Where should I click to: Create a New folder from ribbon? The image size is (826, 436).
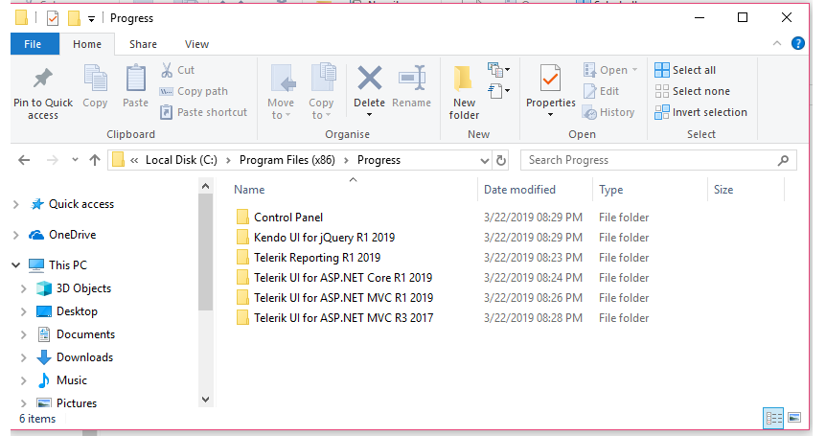[x=464, y=93]
